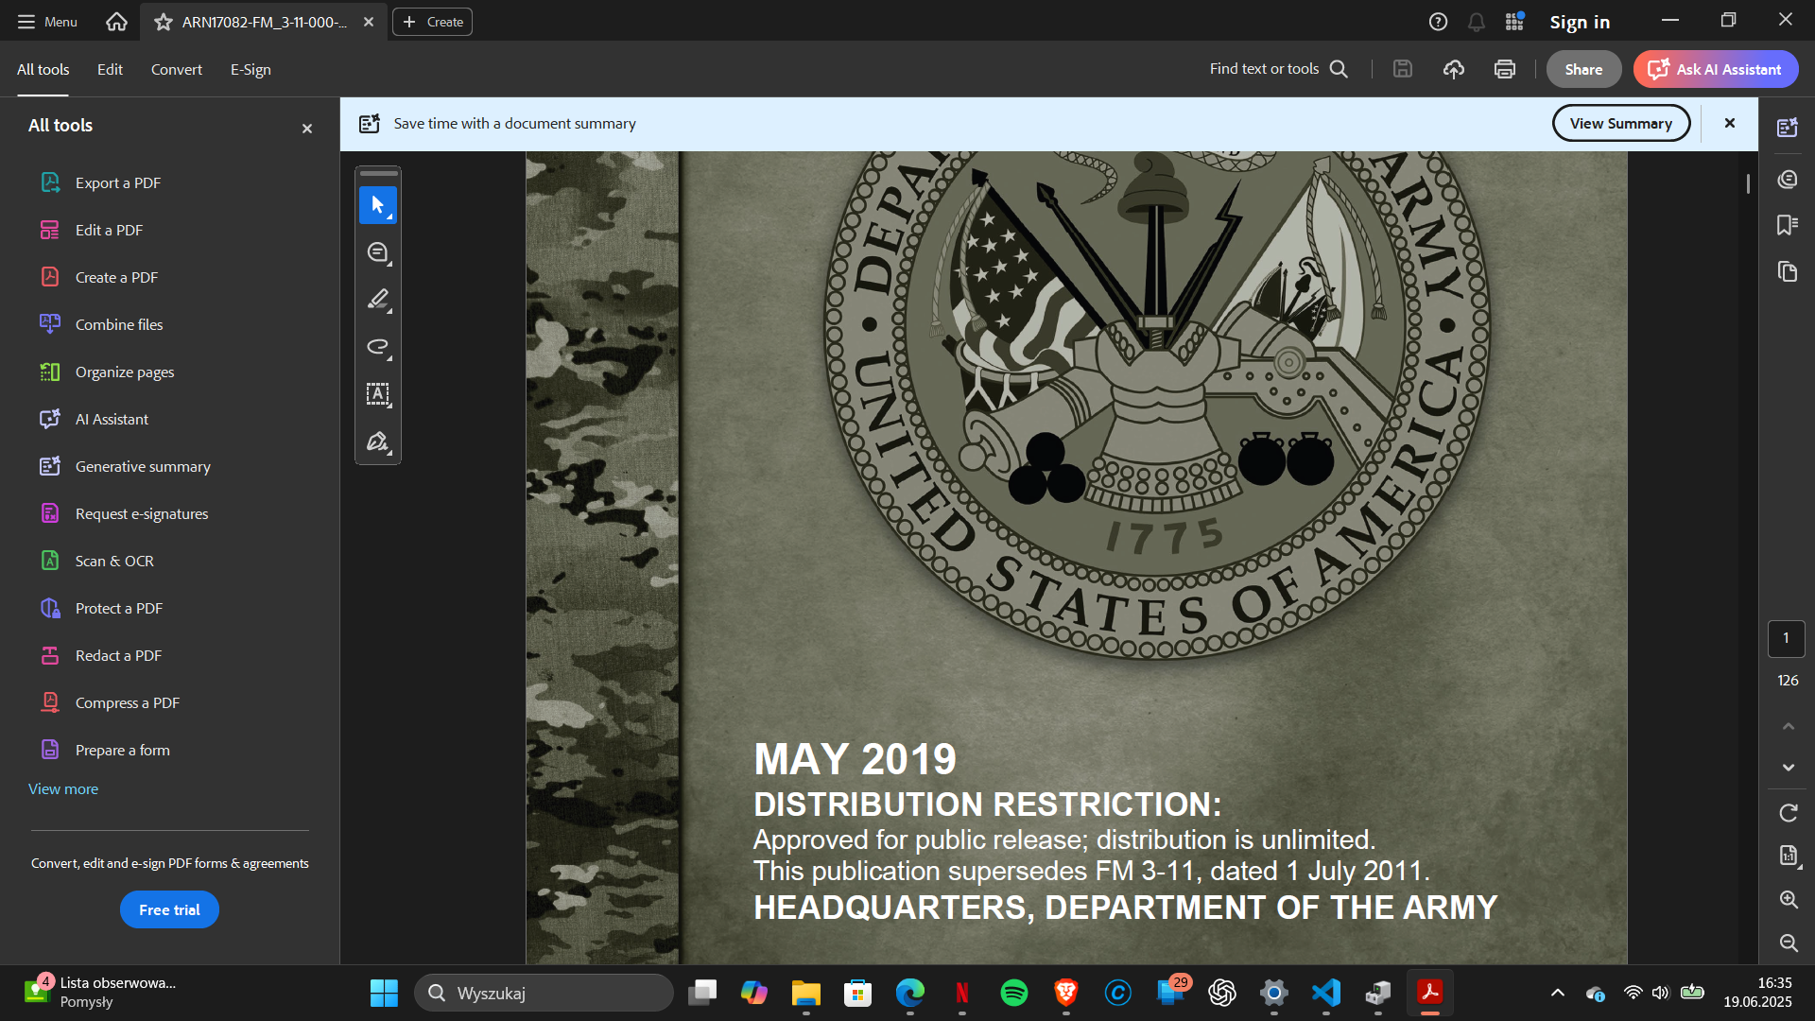
Task: Open the Convert menu tab
Action: [176, 69]
